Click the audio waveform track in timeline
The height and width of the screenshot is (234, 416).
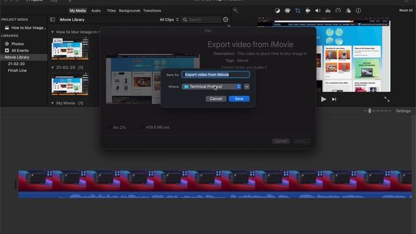[215, 195]
